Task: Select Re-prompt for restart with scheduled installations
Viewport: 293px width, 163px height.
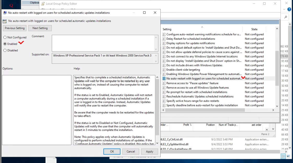Action: point(197,92)
